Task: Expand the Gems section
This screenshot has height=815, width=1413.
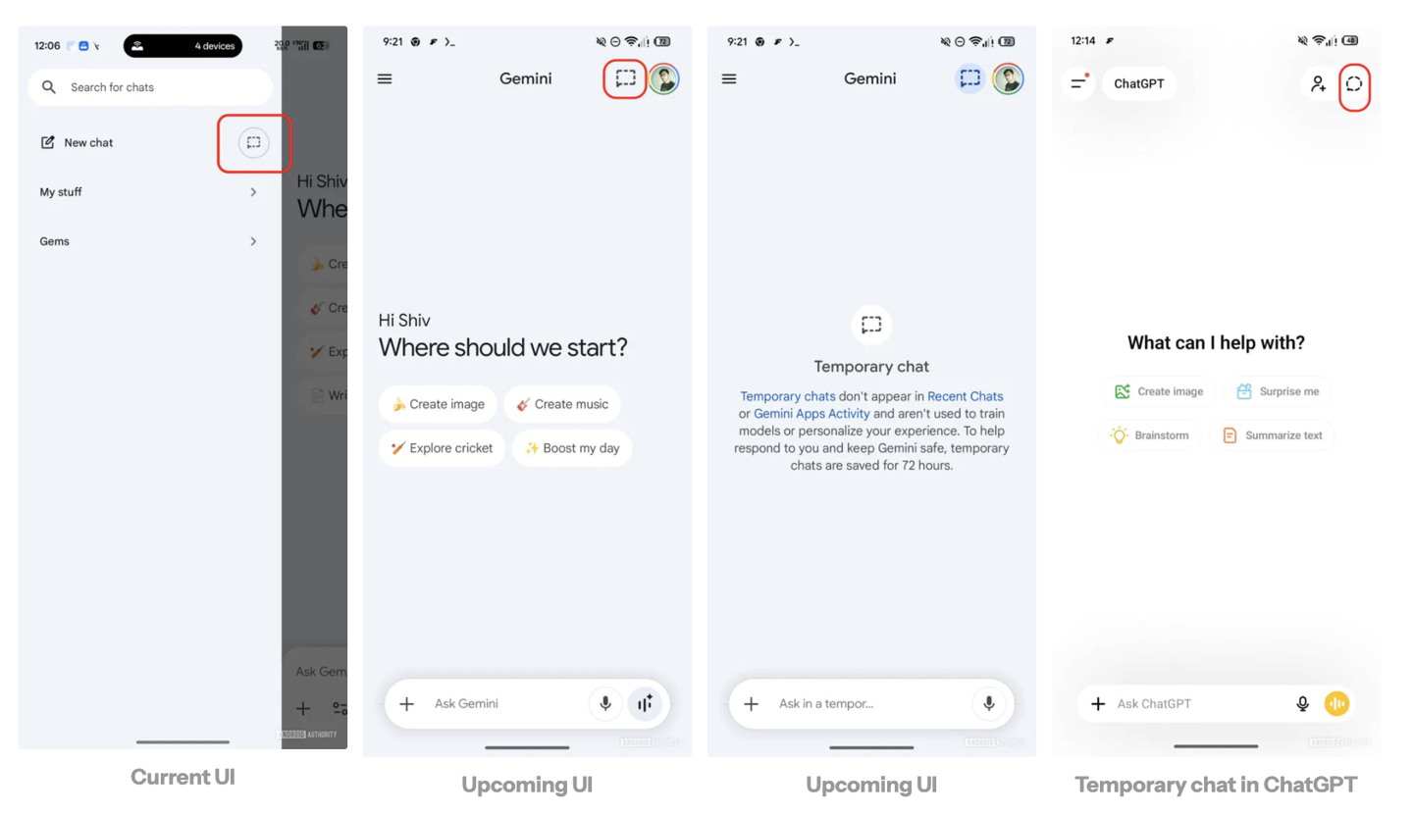Action: (149, 241)
